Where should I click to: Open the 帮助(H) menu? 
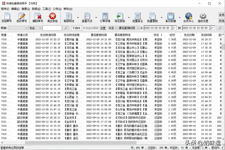point(68,9)
